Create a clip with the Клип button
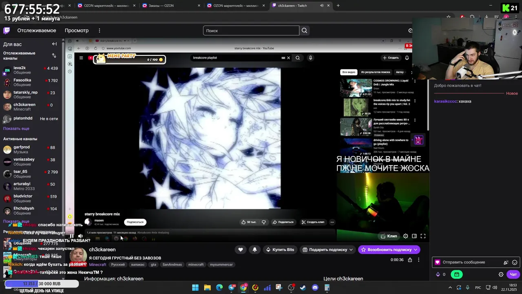The width and height of the screenshot is (522, 294). pos(389,236)
